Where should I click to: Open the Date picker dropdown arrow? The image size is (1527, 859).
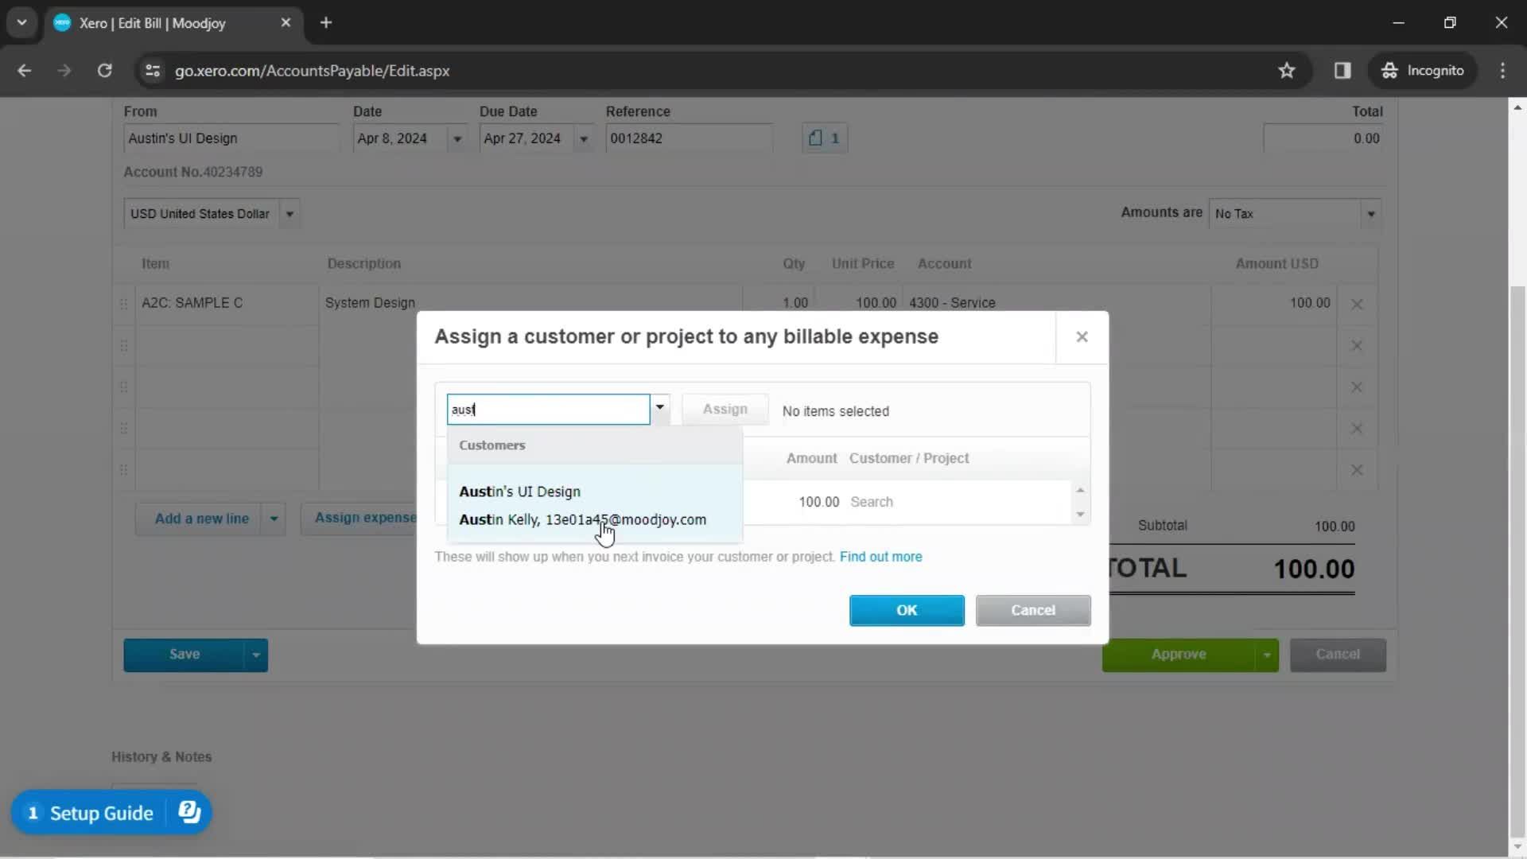click(x=457, y=138)
